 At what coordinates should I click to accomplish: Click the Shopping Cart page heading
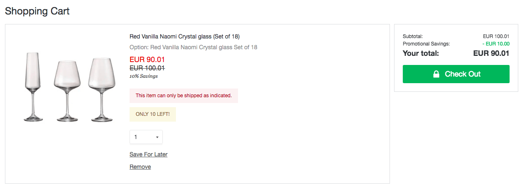pyautogui.click(x=37, y=11)
